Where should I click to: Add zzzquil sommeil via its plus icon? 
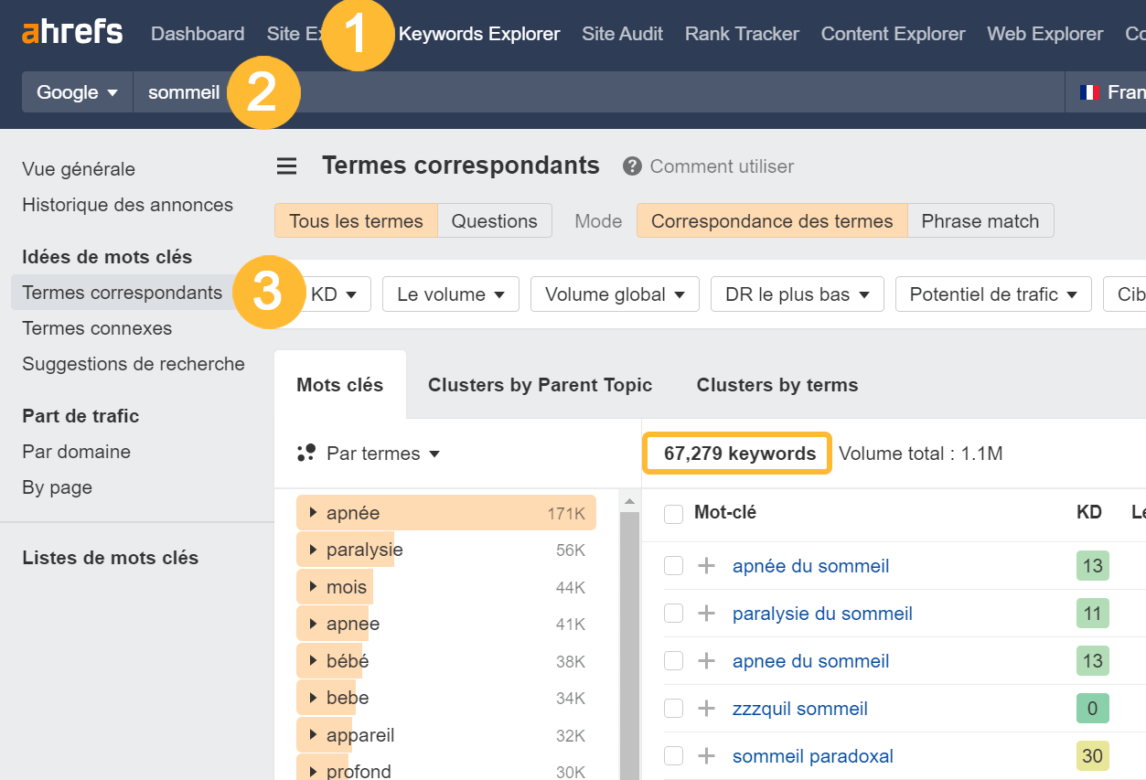[704, 708]
